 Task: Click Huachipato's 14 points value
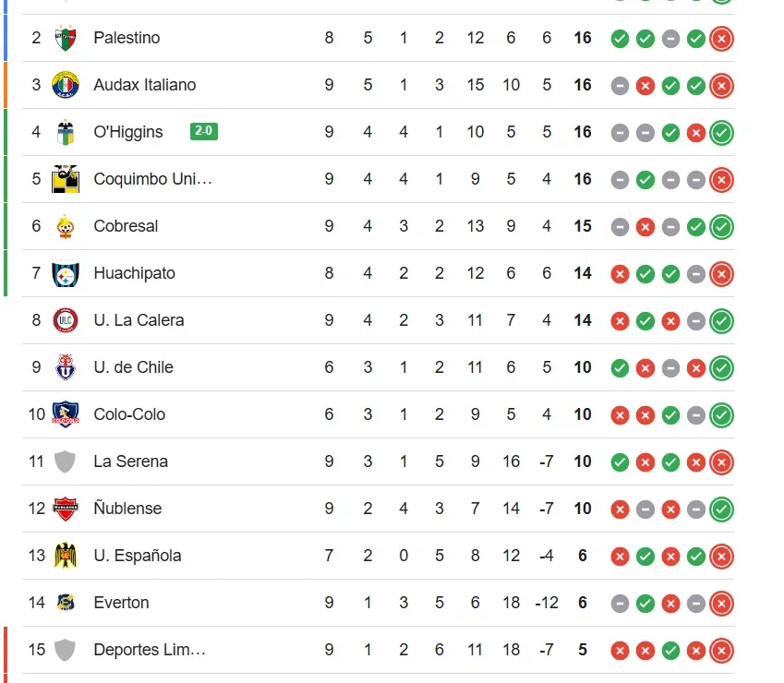click(x=582, y=273)
